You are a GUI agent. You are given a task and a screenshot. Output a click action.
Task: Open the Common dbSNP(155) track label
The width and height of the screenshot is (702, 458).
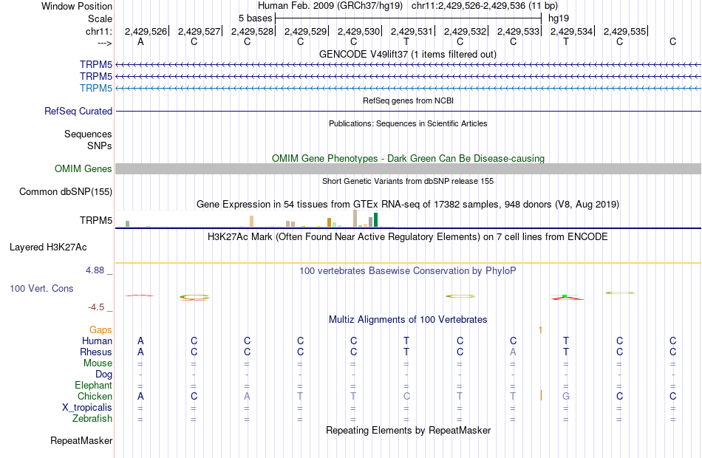click(x=66, y=191)
